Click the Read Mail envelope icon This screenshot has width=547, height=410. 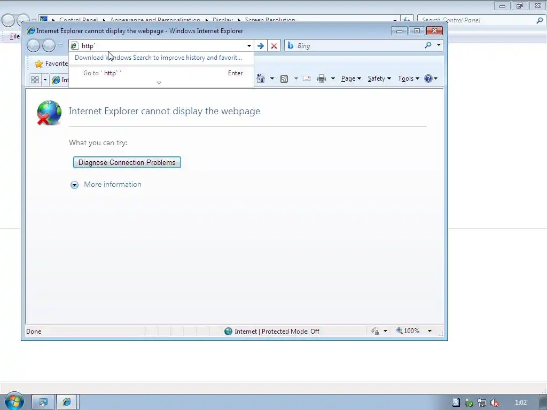307,78
